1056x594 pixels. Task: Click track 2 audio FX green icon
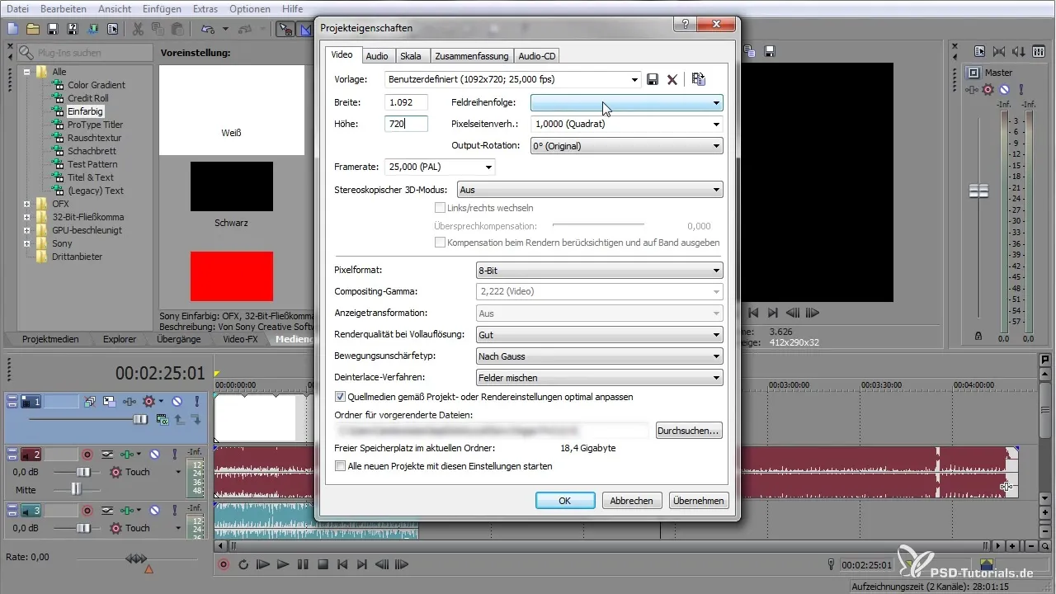tap(126, 454)
